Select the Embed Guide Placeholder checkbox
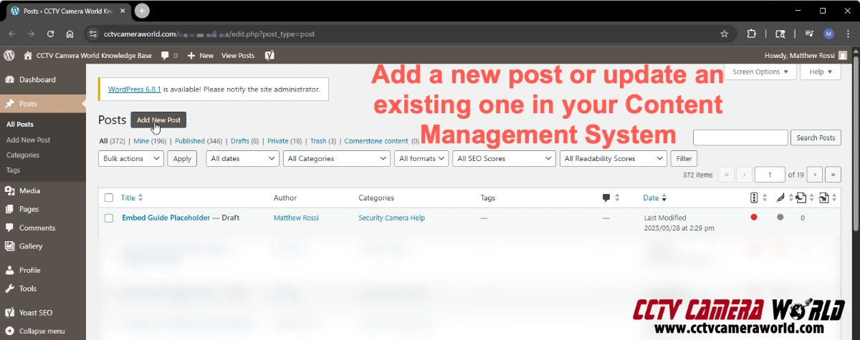Screen dimensions: 860x340 pos(109,218)
